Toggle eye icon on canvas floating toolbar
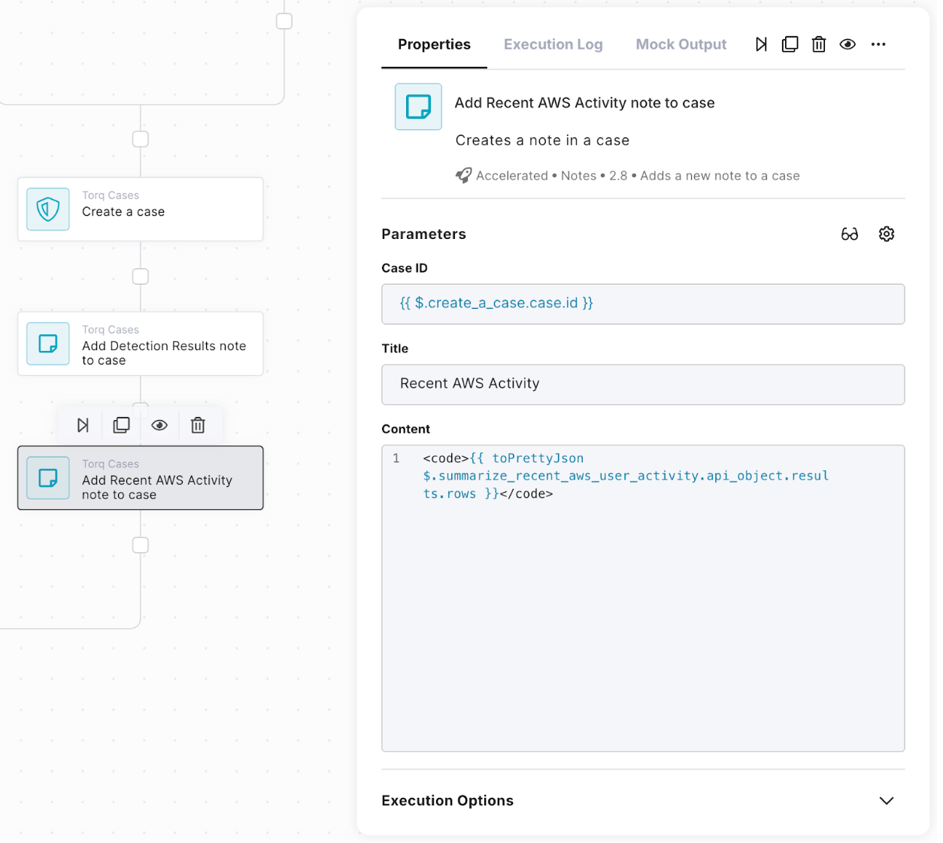Image resolution: width=943 pixels, height=843 pixels. pyautogui.click(x=159, y=425)
